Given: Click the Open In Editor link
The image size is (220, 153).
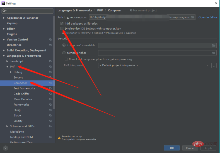Looking at the screenshot, I should click(208, 17).
